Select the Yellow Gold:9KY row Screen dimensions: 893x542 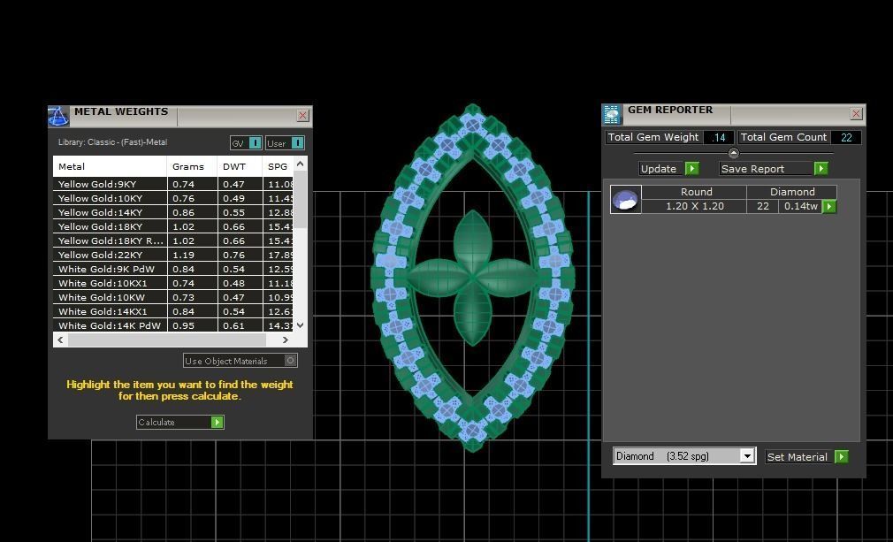(x=173, y=184)
